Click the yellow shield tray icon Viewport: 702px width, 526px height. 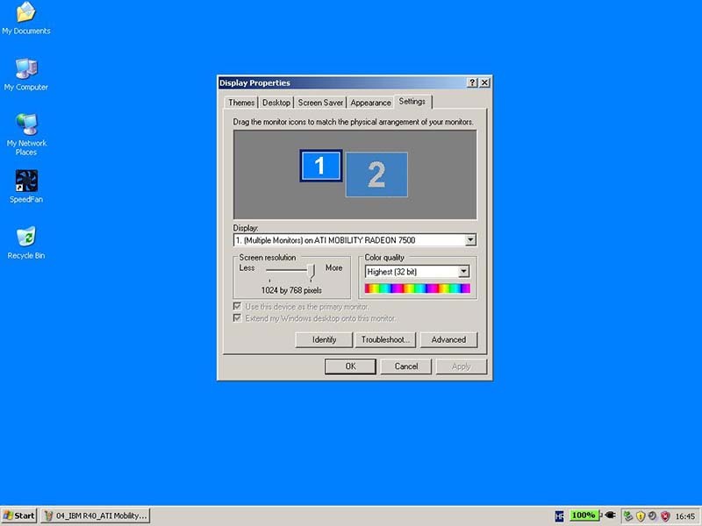point(640,515)
